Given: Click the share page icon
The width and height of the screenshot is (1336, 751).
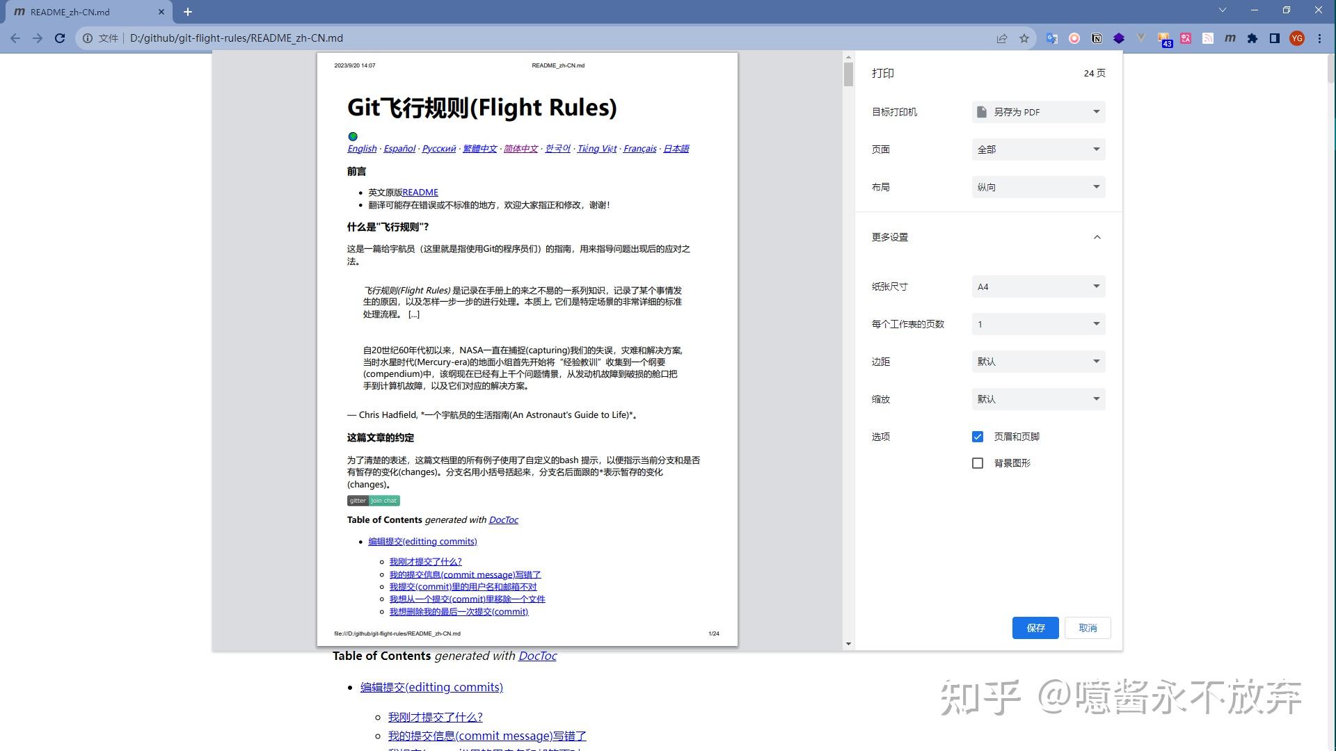Looking at the screenshot, I should (x=1002, y=38).
